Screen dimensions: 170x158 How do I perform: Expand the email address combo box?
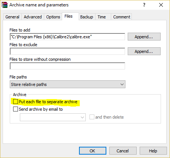(53, 117)
